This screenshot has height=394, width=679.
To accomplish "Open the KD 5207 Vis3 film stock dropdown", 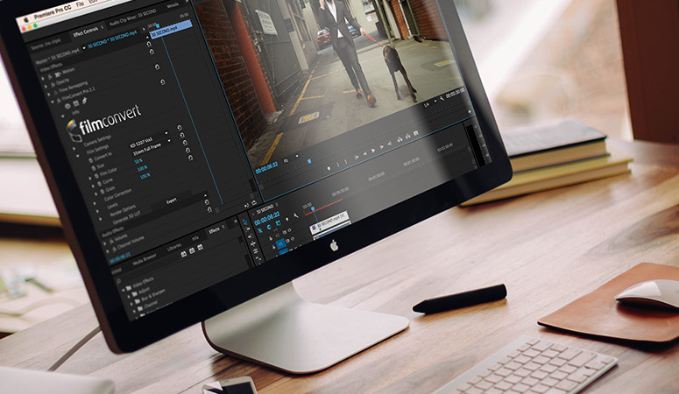I will [149, 140].
